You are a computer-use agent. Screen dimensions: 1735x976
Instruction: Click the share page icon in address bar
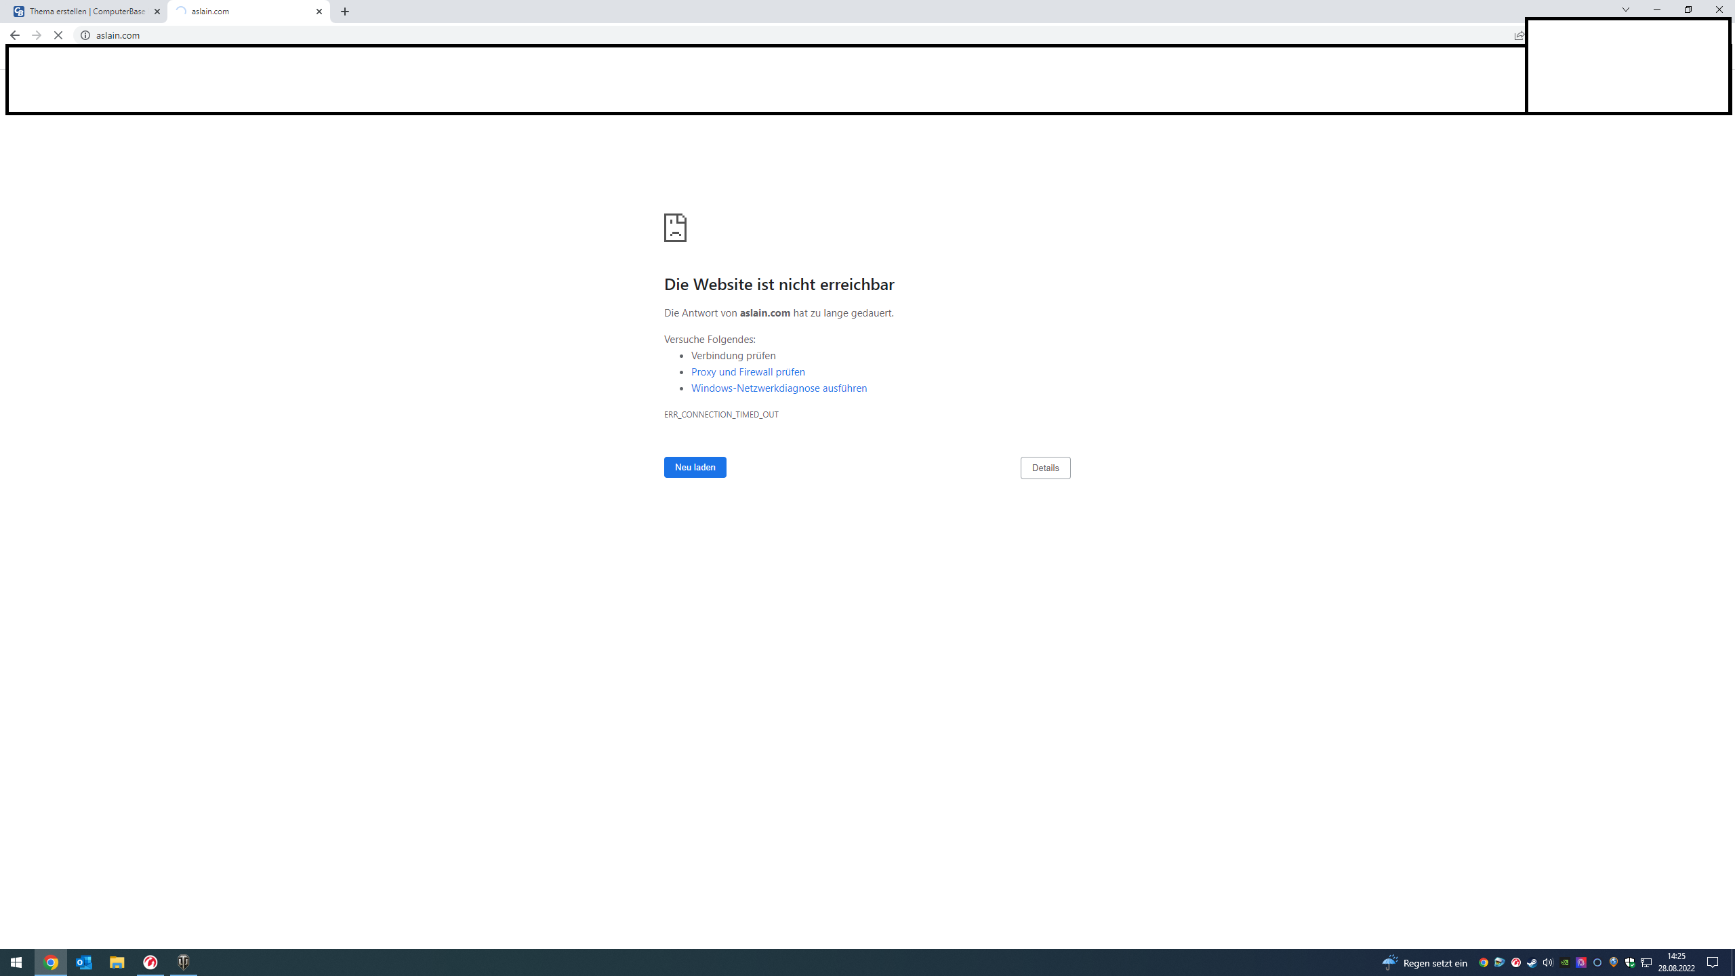point(1519,35)
